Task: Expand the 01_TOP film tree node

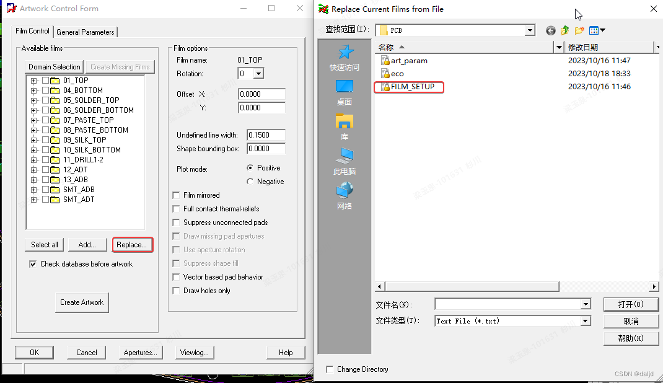Action: (34, 81)
